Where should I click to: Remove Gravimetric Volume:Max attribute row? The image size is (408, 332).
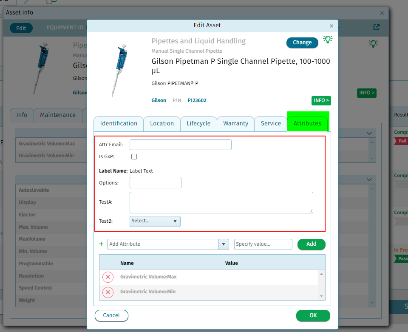[x=108, y=277]
